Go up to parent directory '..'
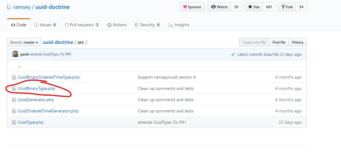 pyautogui.click(x=20, y=66)
